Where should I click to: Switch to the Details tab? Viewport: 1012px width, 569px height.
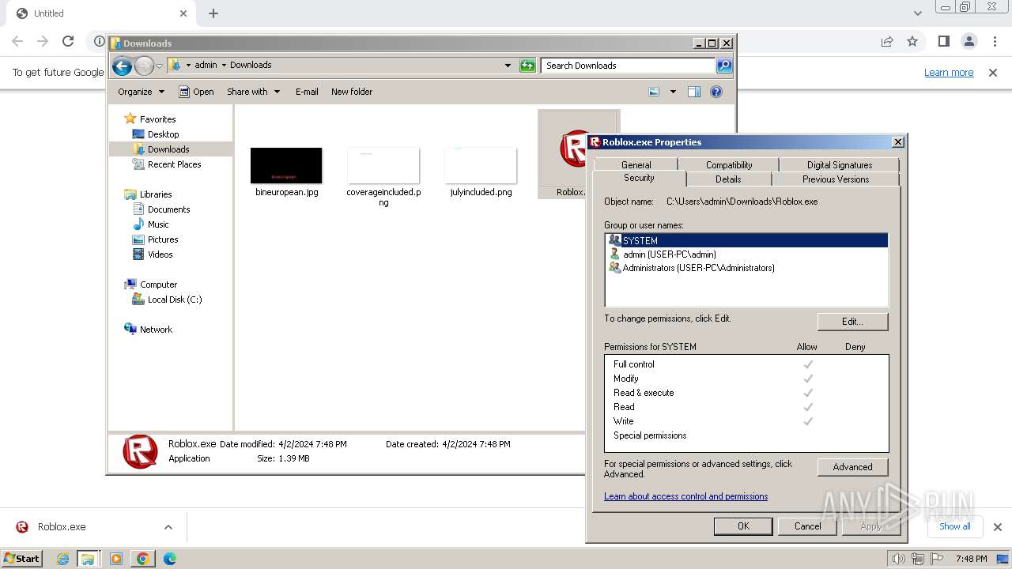coord(728,179)
